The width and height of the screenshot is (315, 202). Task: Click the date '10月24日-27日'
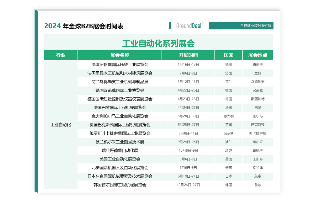coord(188,185)
